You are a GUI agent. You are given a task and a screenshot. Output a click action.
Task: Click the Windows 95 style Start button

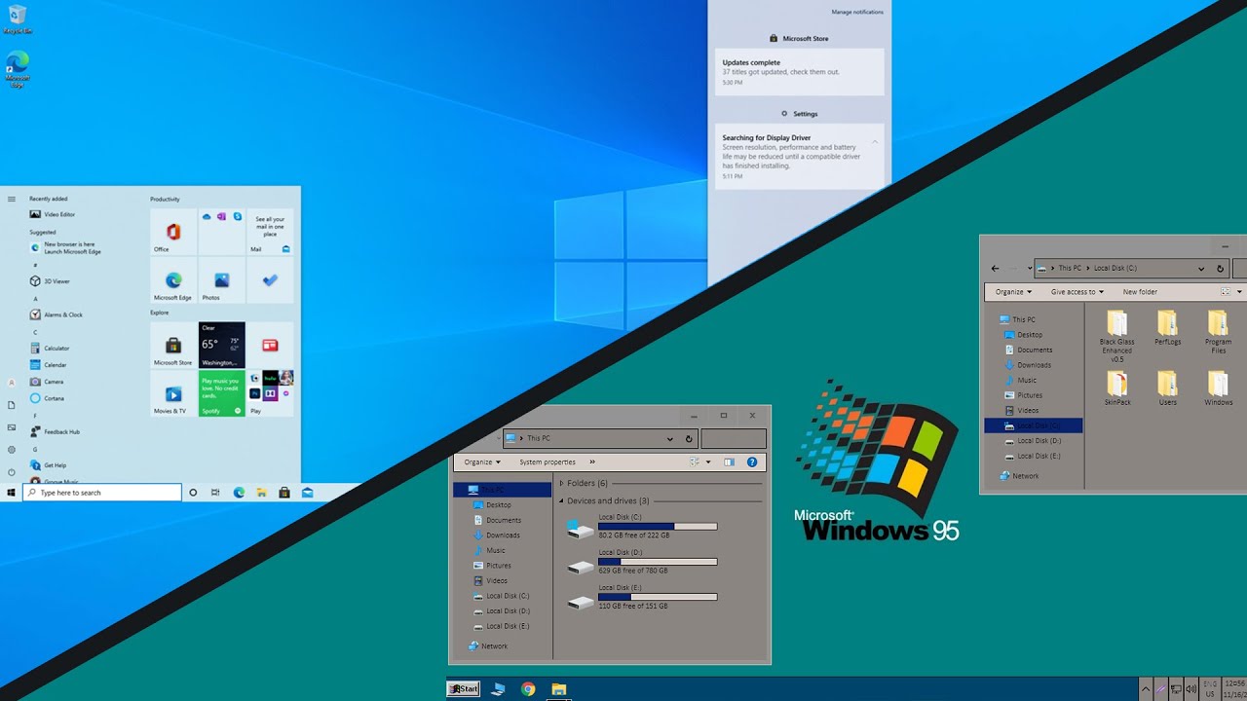[464, 689]
